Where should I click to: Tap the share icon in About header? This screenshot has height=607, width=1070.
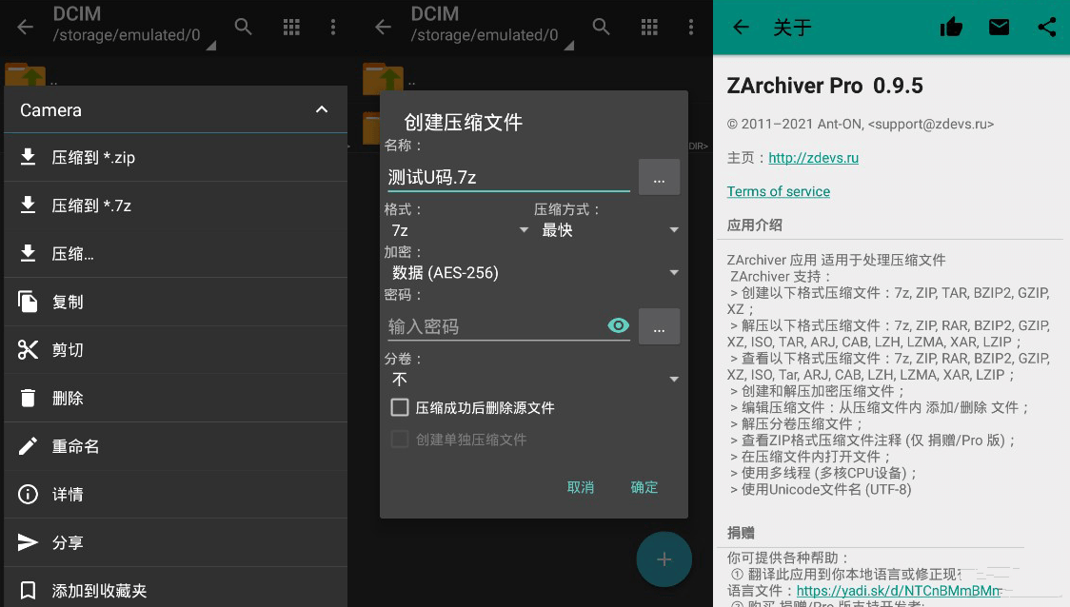tap(1046, 28)
